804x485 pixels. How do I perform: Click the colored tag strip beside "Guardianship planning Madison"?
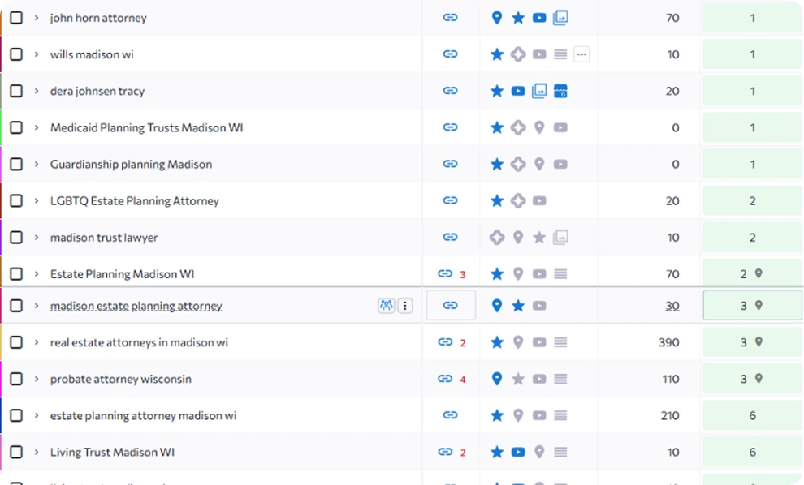(2, 164)
